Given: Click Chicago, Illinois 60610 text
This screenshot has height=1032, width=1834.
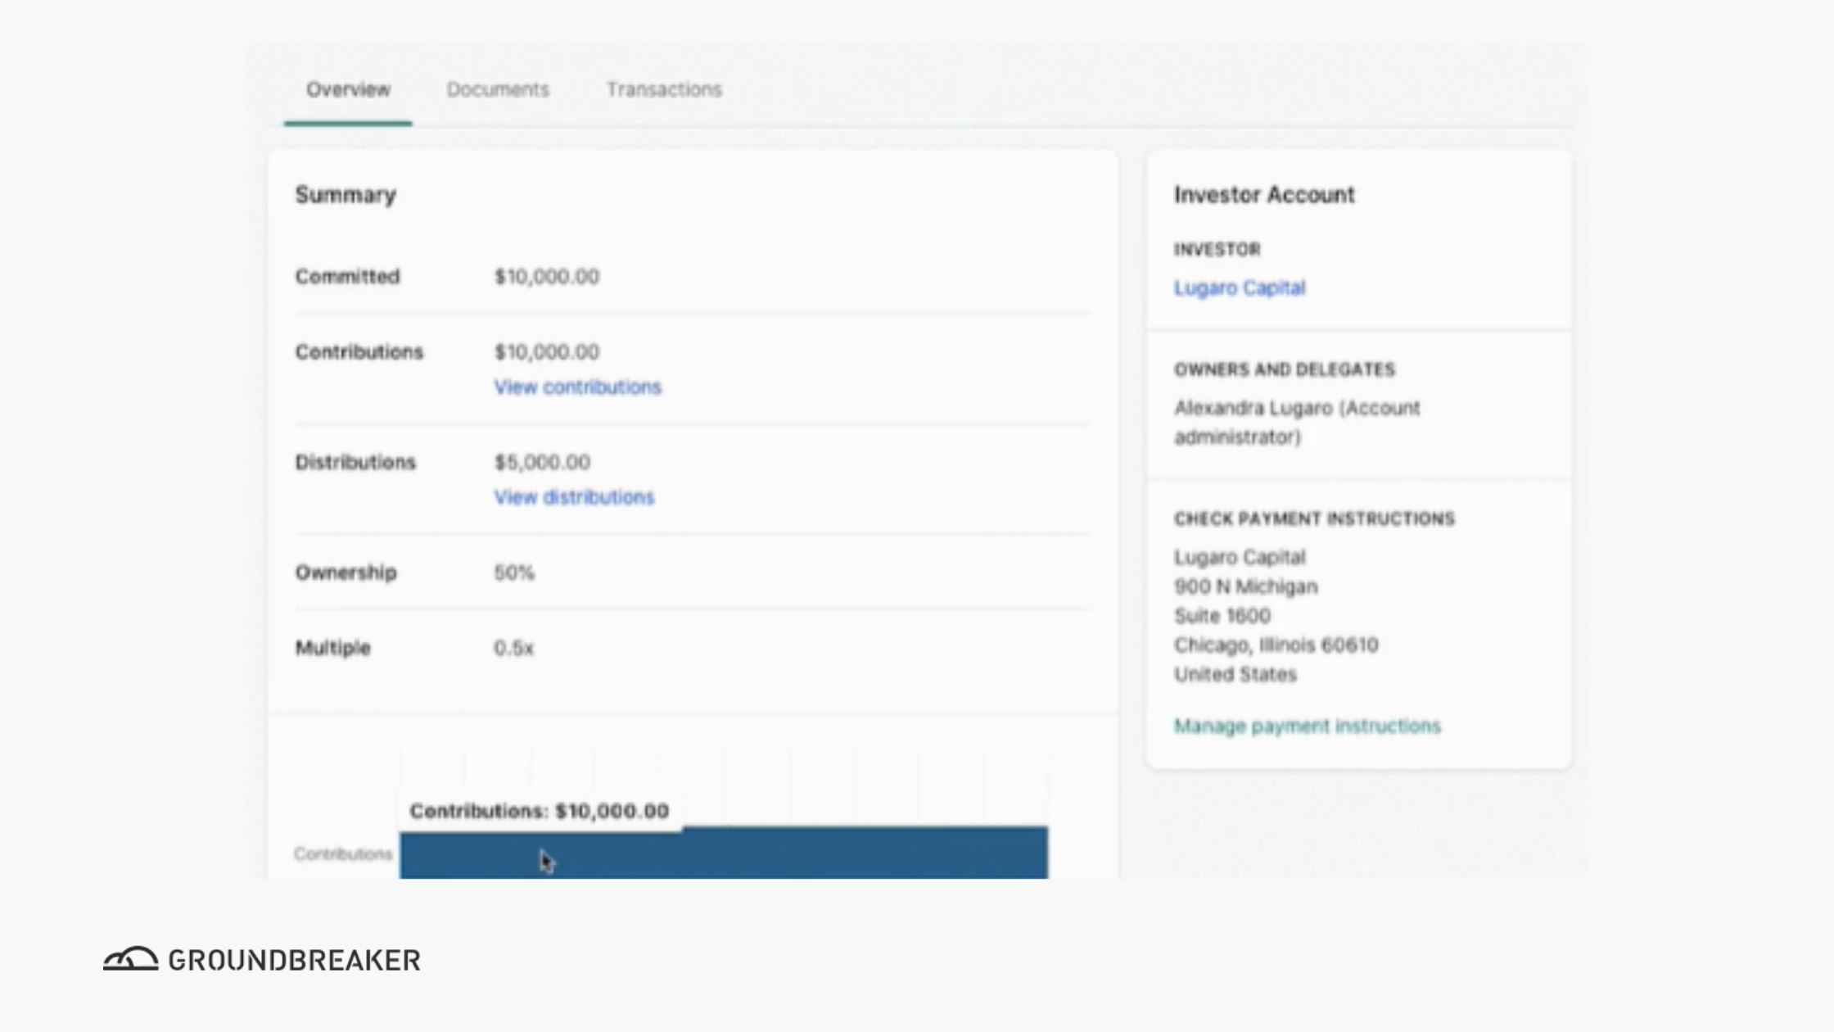Looking at the screenshot, I should coord(1276,645).
